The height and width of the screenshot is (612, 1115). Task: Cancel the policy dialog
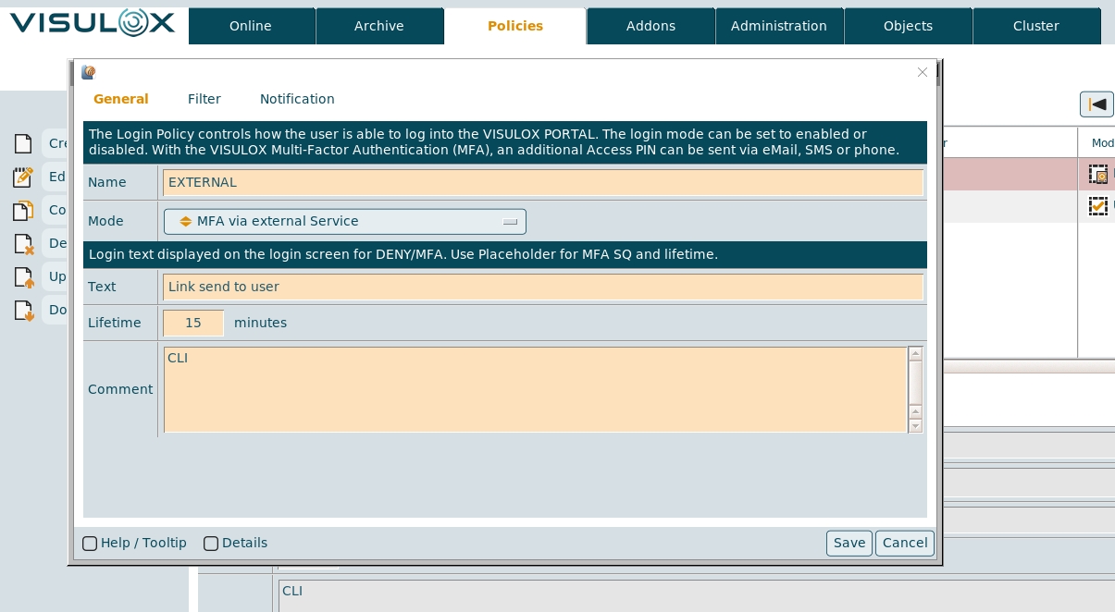coord(904,544)
